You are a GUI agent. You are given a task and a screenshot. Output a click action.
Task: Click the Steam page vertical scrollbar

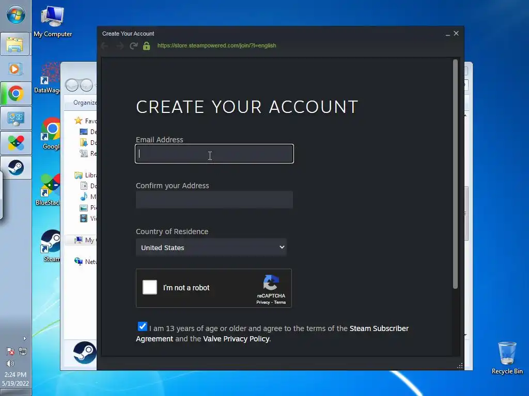click(455, 174)
